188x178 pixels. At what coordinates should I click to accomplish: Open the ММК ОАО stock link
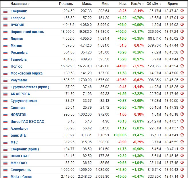click(19, 163)
